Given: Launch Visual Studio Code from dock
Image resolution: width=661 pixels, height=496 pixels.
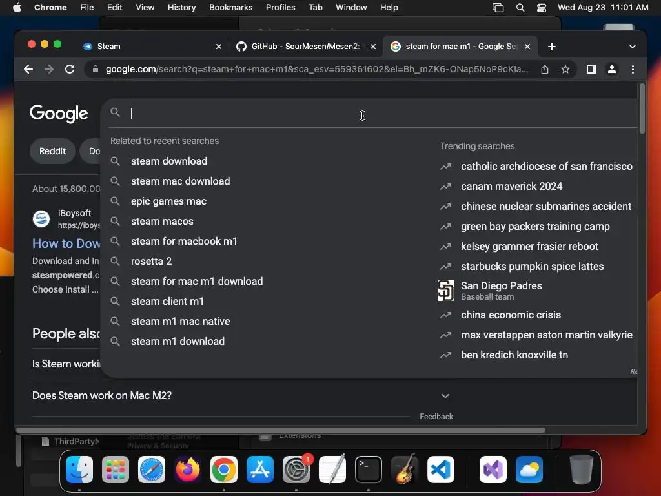Looking at the screenshot, I should pos(440,470).
